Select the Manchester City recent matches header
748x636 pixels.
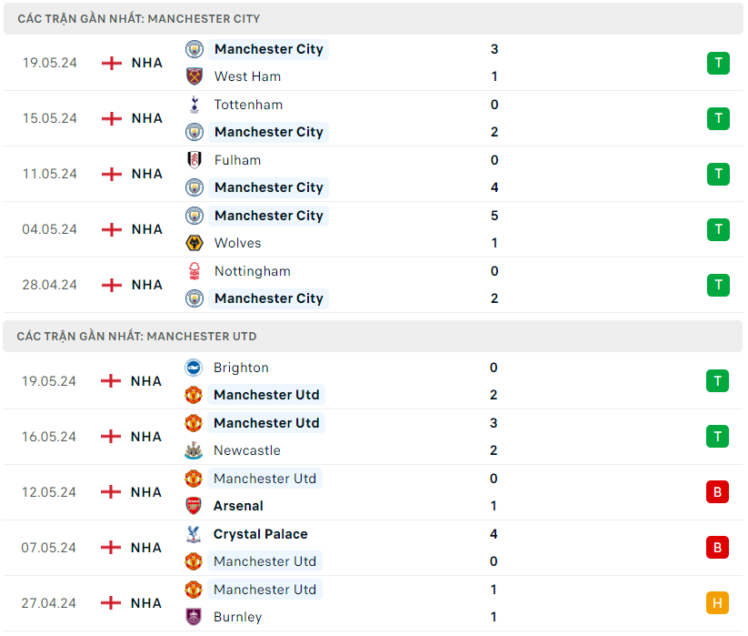click(x=138, y=18)
